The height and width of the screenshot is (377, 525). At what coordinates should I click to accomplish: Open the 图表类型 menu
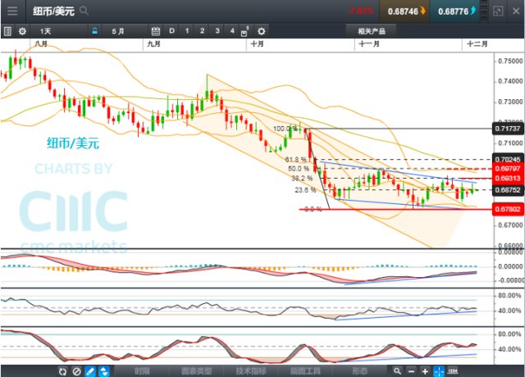(197, 371)
